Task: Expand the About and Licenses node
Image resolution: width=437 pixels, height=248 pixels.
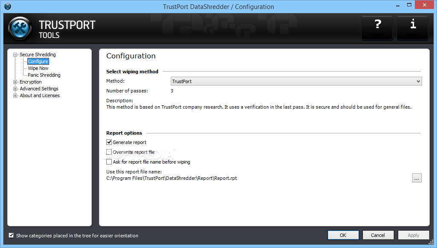Action: click(x=15, y=96)
